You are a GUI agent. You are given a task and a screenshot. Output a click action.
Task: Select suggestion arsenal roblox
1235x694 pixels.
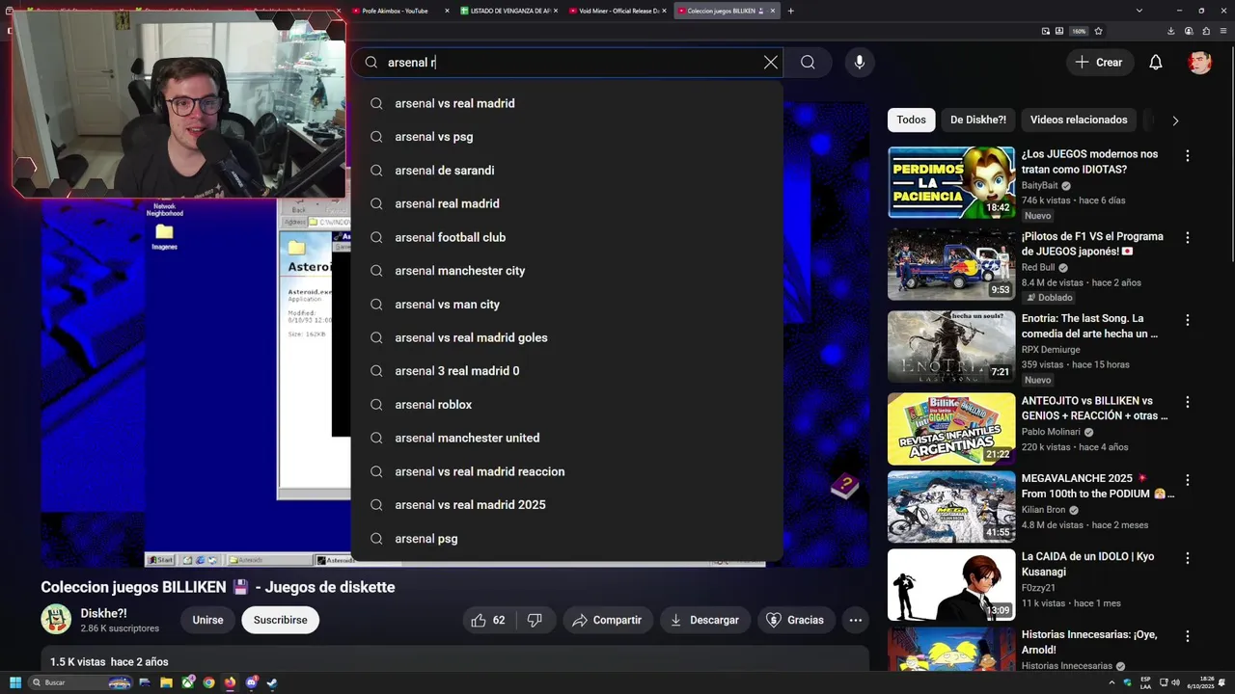pos(566,405)
